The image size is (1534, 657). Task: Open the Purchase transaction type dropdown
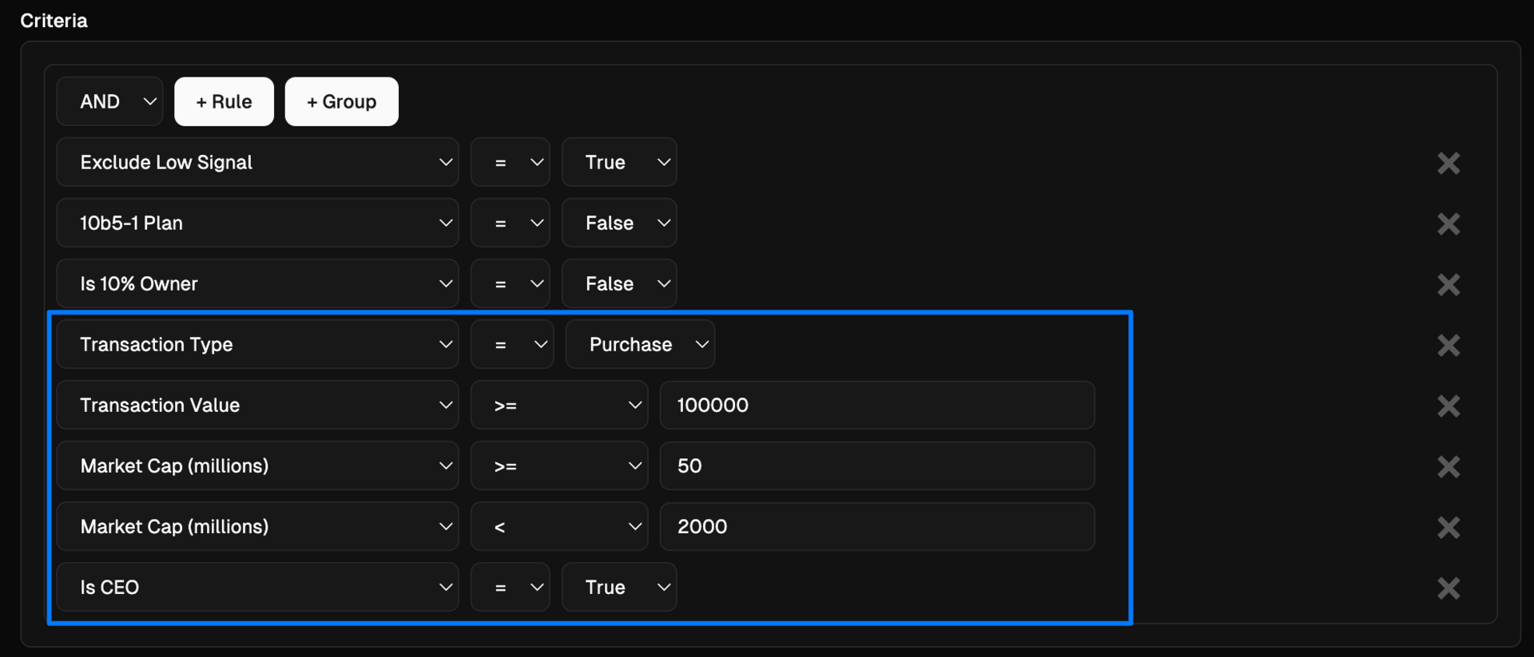tap(640, 344)
